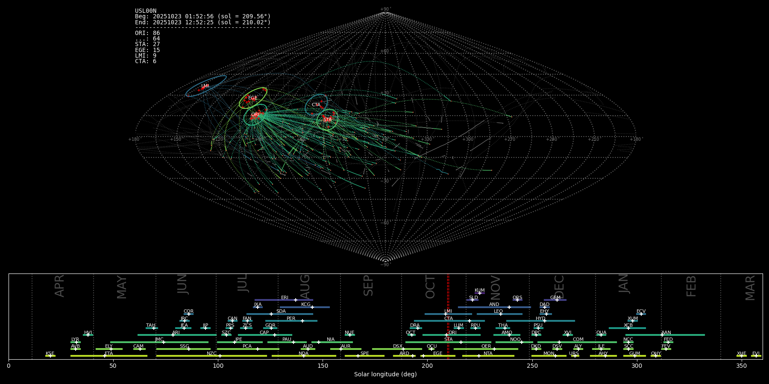Click the NOO shower label in timeline

click(515, 340)
